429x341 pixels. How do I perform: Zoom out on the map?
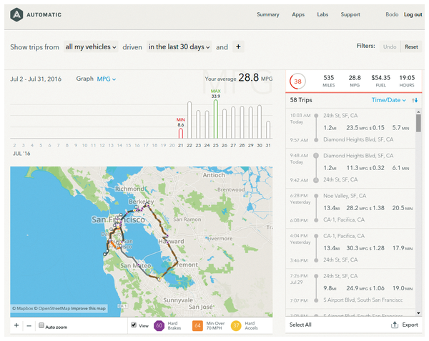click(29, 326)
